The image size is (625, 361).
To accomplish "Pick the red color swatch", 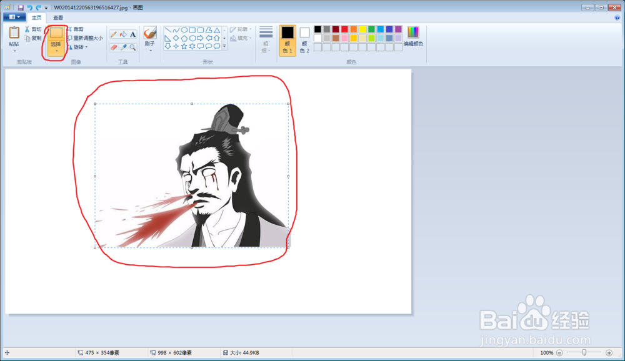I will tap(344, 29).
